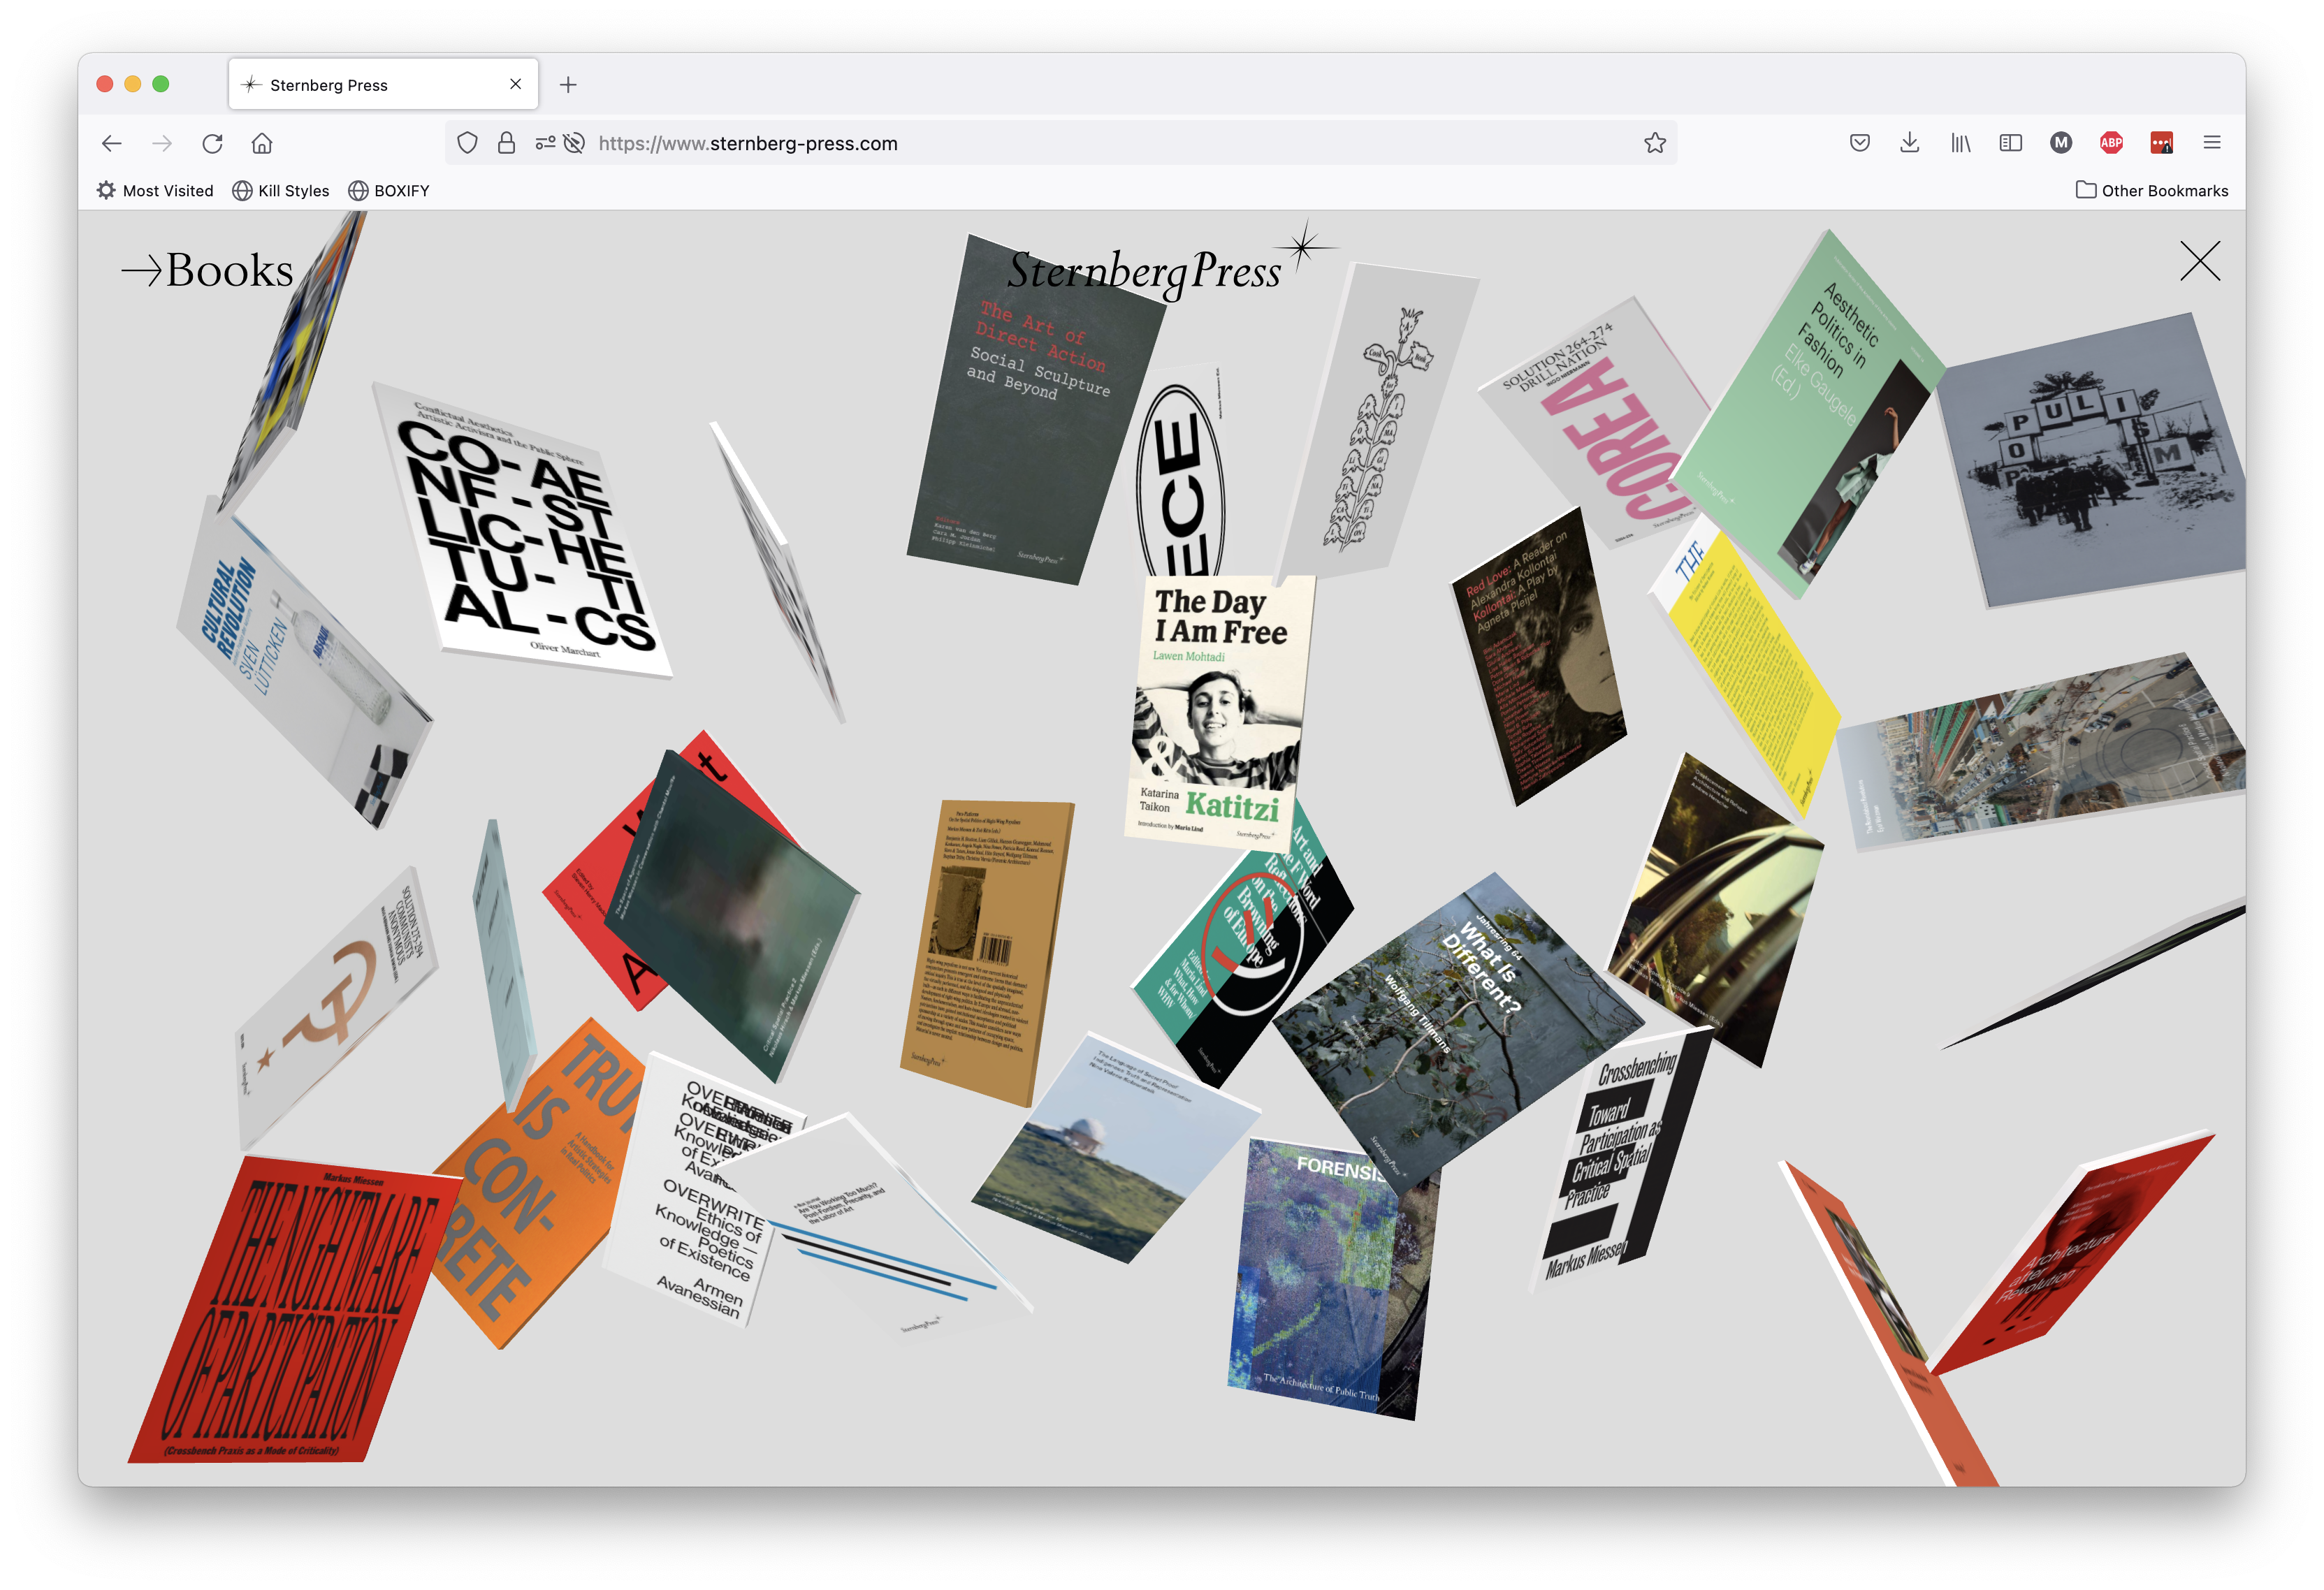Viewport: 2324px width, 1590px height.
Task: Open the hamburger application menu
Action: pos(2212,143)
